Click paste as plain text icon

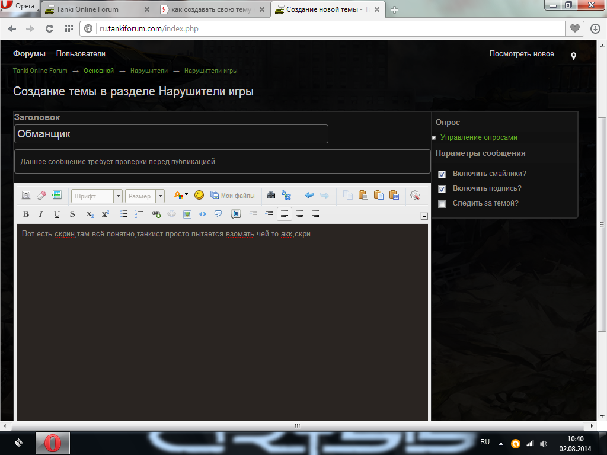click(379, 196)
